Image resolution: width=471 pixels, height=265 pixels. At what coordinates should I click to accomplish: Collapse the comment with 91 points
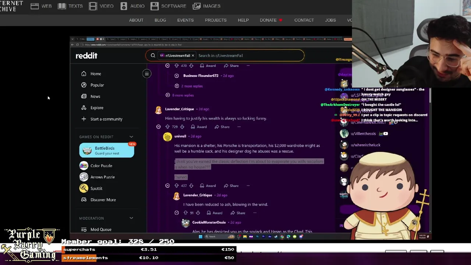coord(177,213)
